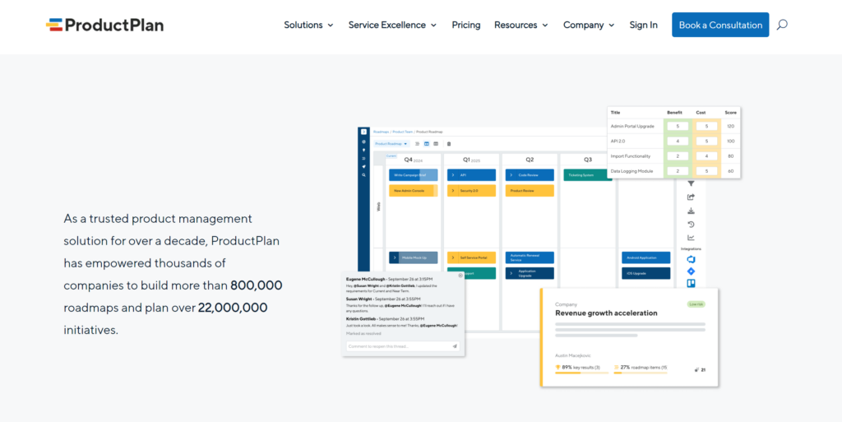Click the send arrow in comment box
This screenshot has width=842, height=422.
click(x=455, y=346)
